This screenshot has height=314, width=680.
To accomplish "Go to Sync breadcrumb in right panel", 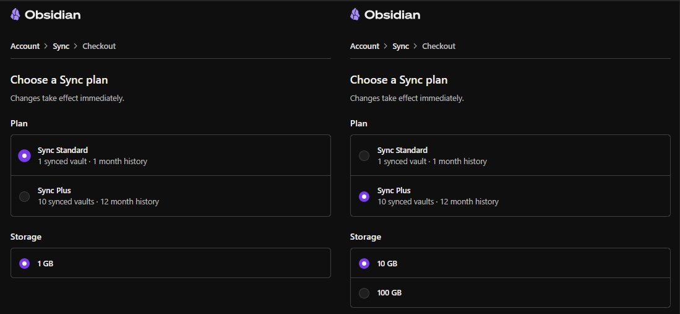I will pos(400,46).
